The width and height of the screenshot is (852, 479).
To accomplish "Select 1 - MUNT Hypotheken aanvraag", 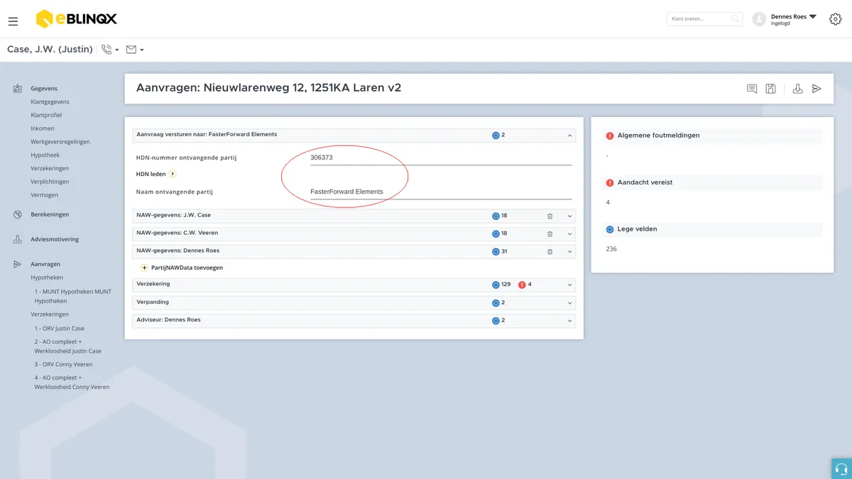I will pyautogui.click(x=73, y=297).
